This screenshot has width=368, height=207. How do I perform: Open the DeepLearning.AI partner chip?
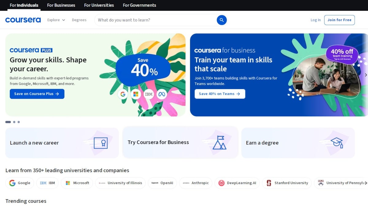237,183
